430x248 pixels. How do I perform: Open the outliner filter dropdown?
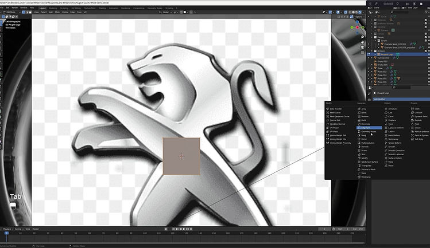pyautogui.click(x=428, y=12)
